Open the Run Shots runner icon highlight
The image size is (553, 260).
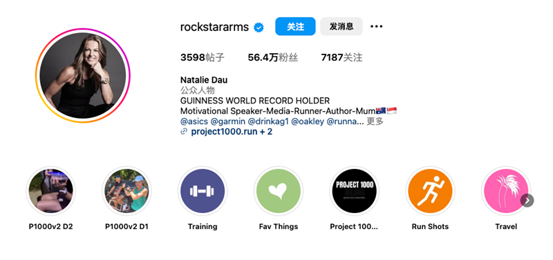430,192
